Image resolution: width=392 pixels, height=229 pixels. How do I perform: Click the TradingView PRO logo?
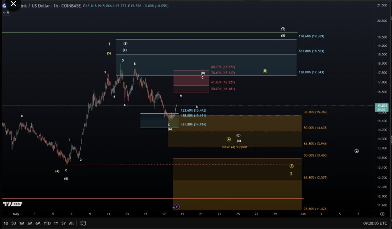click(x=13, y=204)
